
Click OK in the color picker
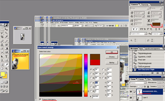click(112, 52)
